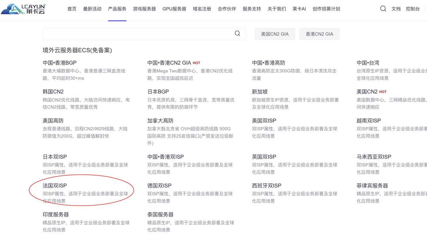Viewport: 427px width, 238px height.
Task: Click the LCAYUN 莱卡云 logo
Action: [23, 9]
